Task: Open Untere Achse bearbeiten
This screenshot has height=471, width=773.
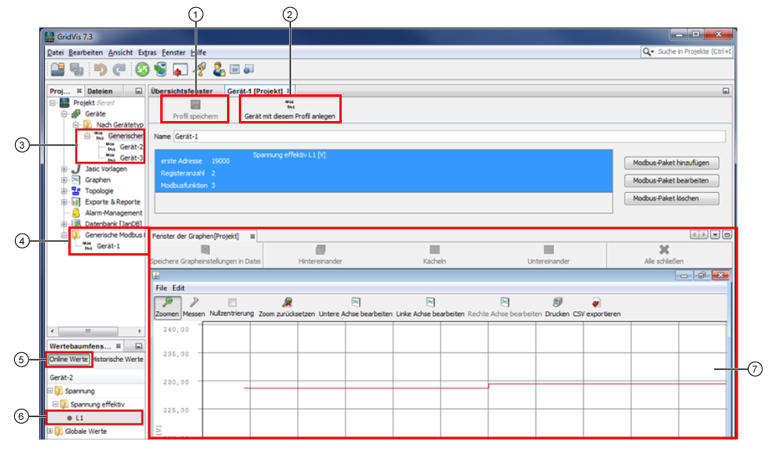Action: tap(355, 302)
